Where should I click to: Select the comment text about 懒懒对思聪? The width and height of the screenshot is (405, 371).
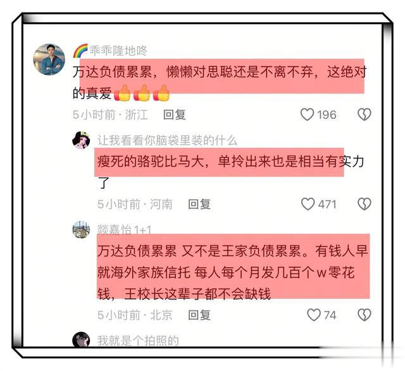point(220,82)
